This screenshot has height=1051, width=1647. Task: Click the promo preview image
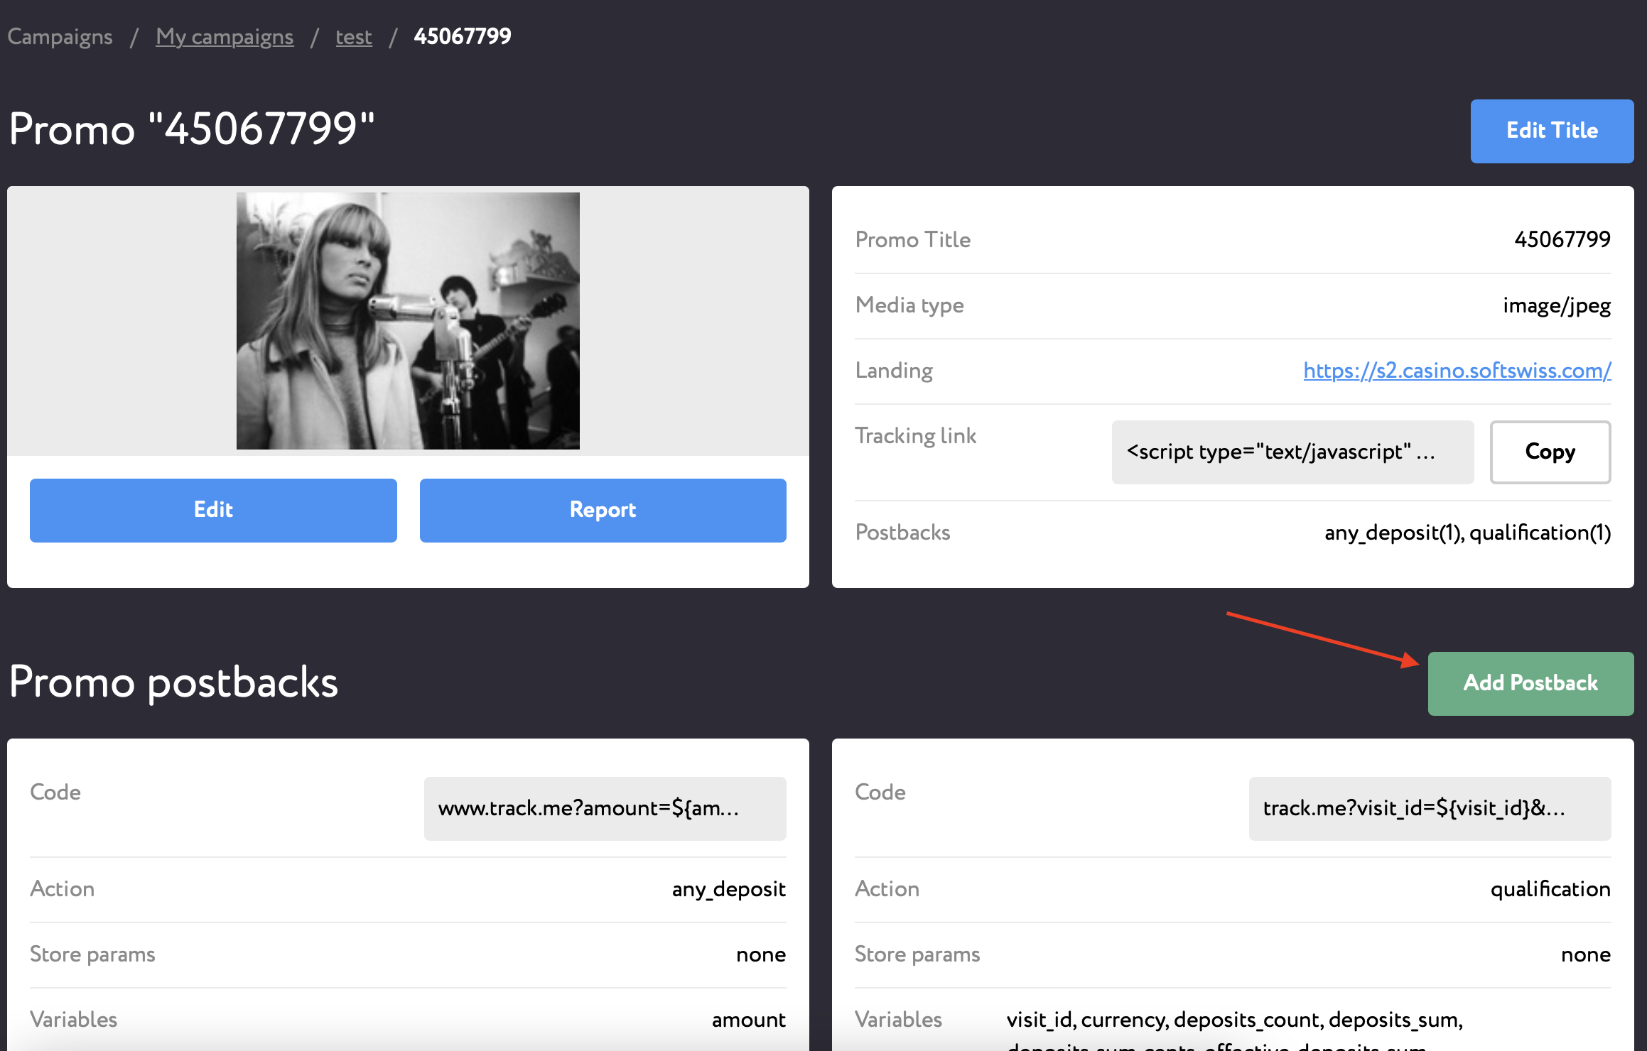click(x=408, y=321)
